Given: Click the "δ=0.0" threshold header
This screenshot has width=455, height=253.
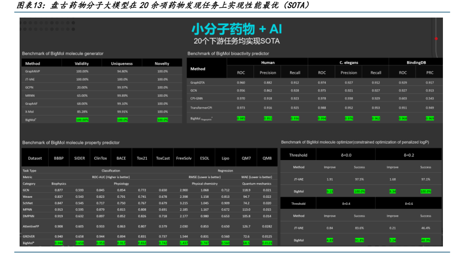Looking at the screenshot, I should (x=346, y=155).
